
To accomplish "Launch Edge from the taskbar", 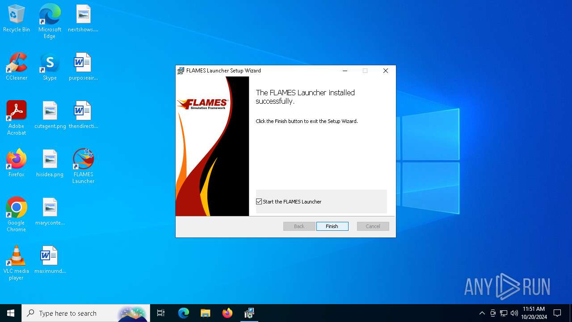I will click(x=184, y=313).
